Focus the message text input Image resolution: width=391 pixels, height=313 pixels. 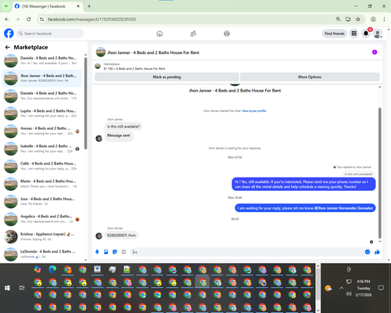point(248,252)
